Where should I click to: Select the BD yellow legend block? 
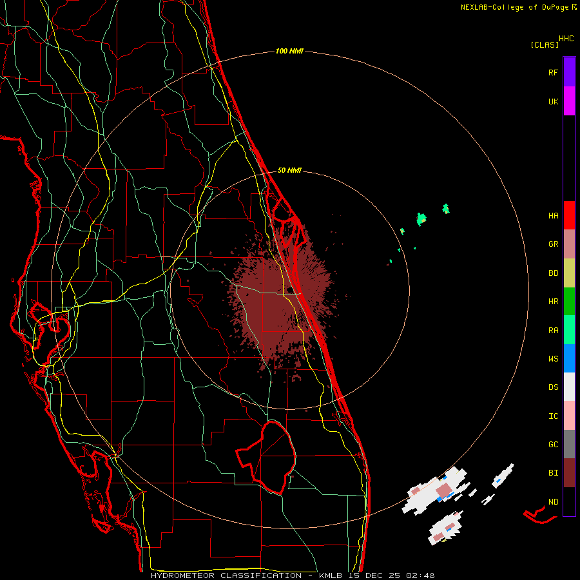click(x=569, y=273)
